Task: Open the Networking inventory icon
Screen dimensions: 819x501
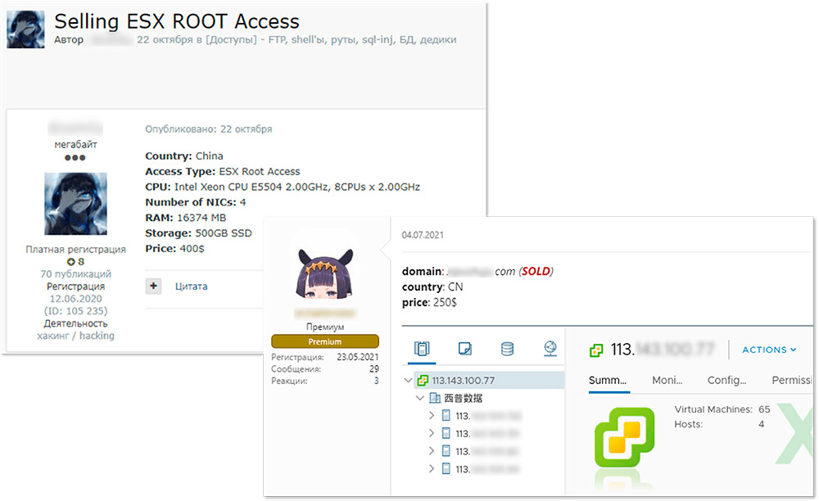Action: (550, 350)
